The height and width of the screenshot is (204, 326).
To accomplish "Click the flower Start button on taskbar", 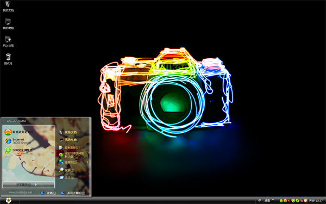I will [x=9, y=200].
